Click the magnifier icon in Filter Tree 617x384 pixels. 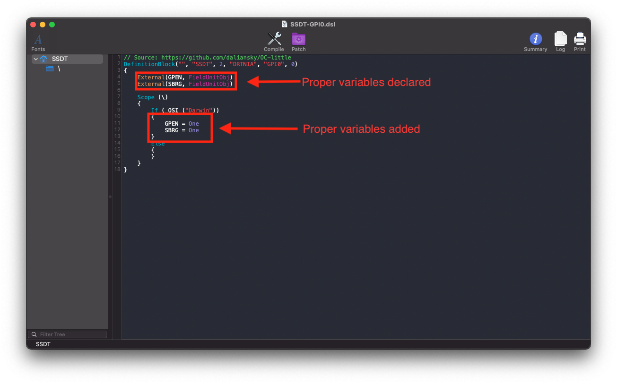[34, 334]
